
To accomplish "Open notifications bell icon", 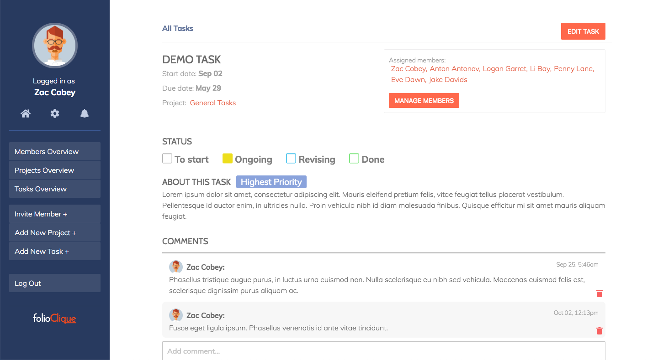I will point(85,113).
